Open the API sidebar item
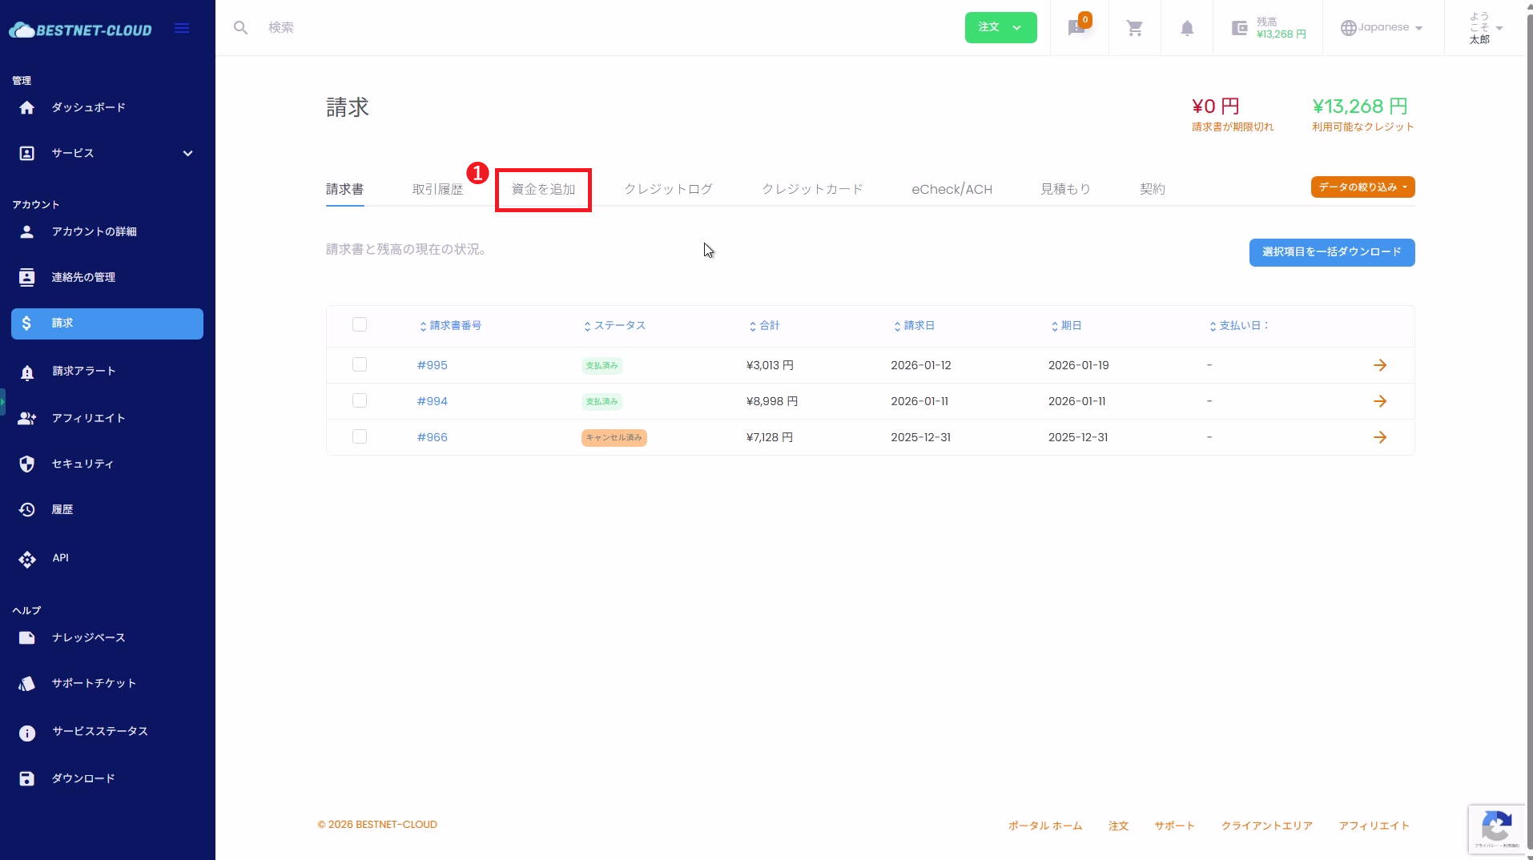Image resolution: width=1533 pixels, height=860 pixels. pyautogui.click(x=60, y=558)
